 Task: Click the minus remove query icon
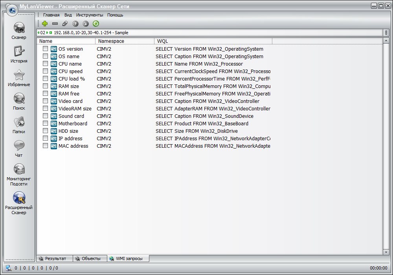(x=55, y=24)
